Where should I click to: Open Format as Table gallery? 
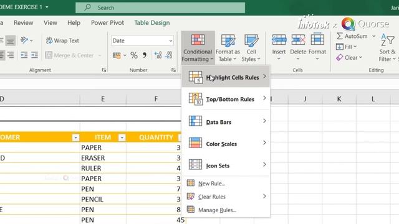[228, 48]
